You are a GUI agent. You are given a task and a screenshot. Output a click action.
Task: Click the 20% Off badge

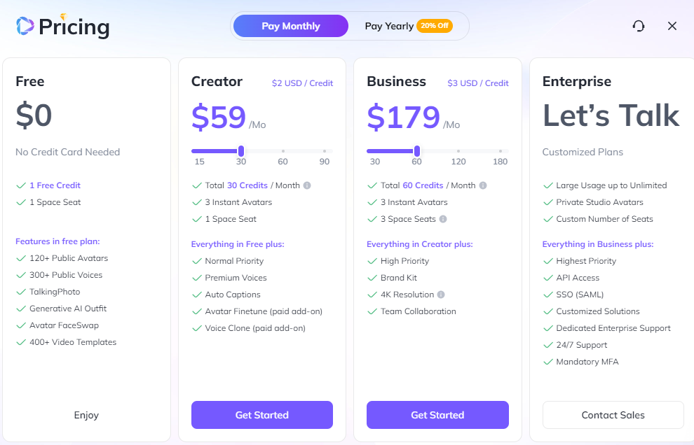(x=435, y=26)
